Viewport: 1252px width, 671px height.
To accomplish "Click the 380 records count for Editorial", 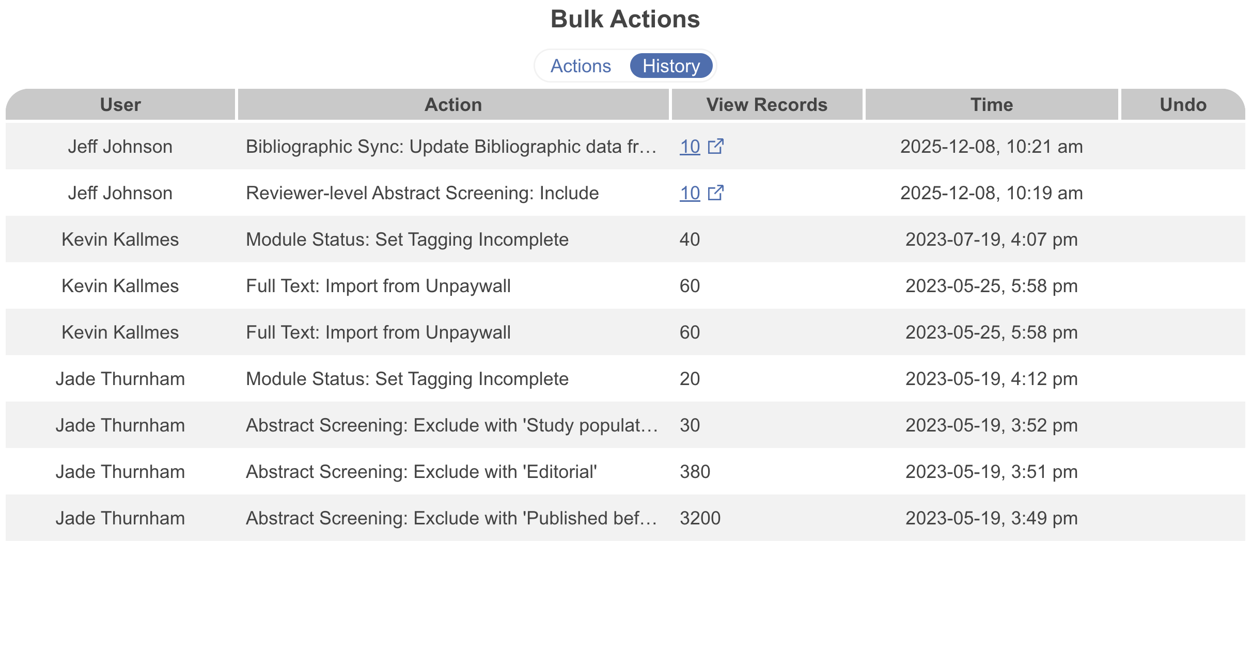I will click(x=695, y=472).
